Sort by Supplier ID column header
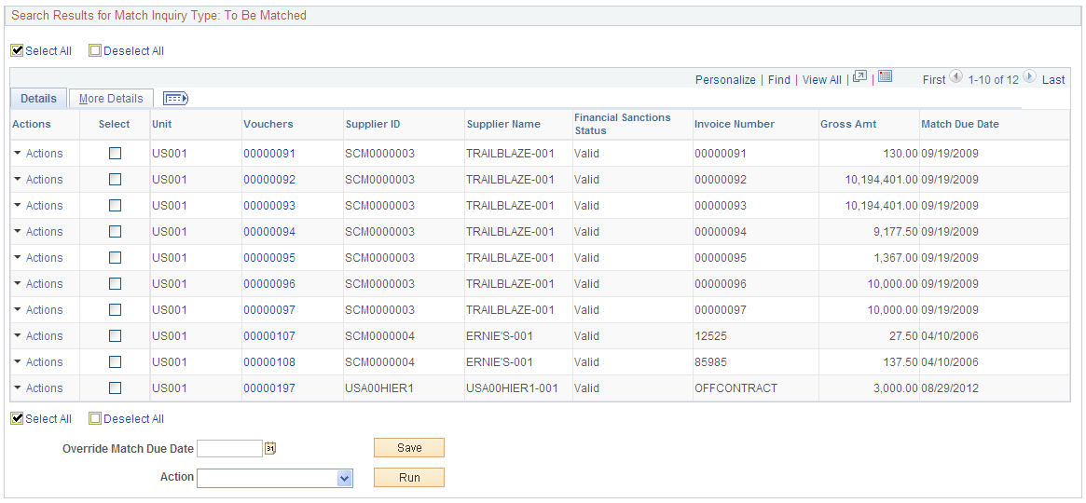Viewport: 1086px width, 503px height. click(373, 124)
